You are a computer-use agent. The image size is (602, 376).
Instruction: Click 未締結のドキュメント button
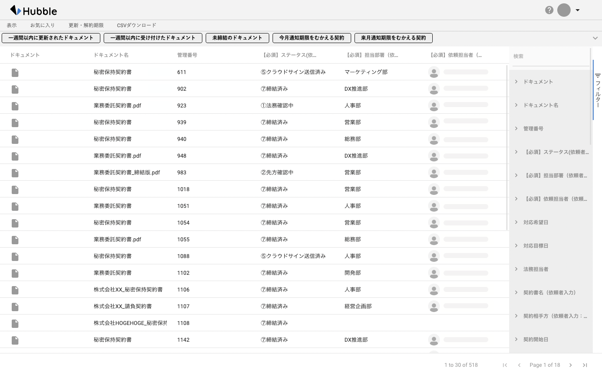tap(237, 38)
